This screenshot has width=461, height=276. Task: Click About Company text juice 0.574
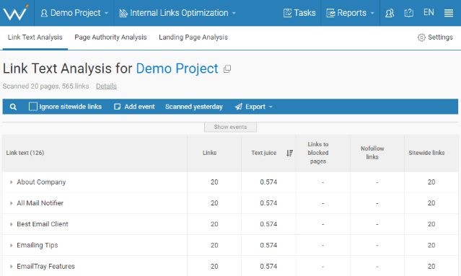(x=268, y=182)
